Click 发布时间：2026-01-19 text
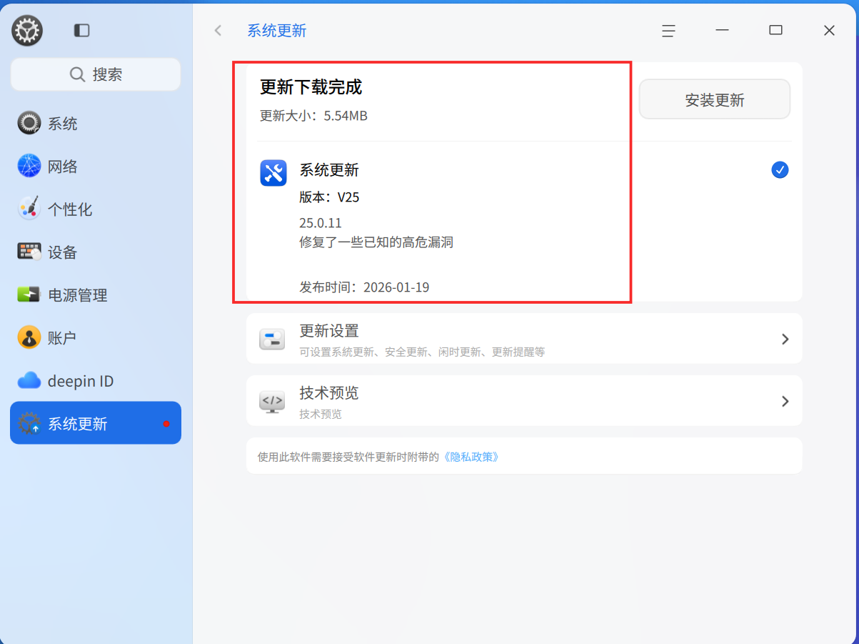 pos(364,287)
